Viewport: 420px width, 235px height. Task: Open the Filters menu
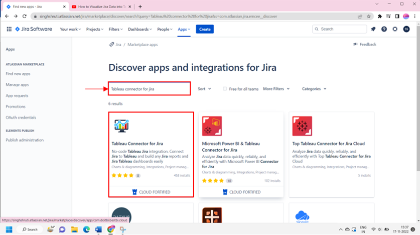(115, 29)
